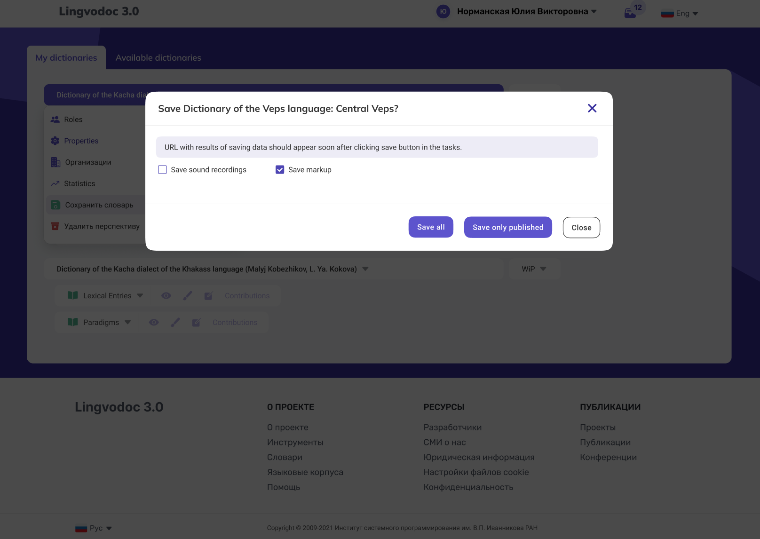The width and height of the screenshot is (760, 539).
Task: Open Contributions for Paradigms
Action: pos(235,323)
